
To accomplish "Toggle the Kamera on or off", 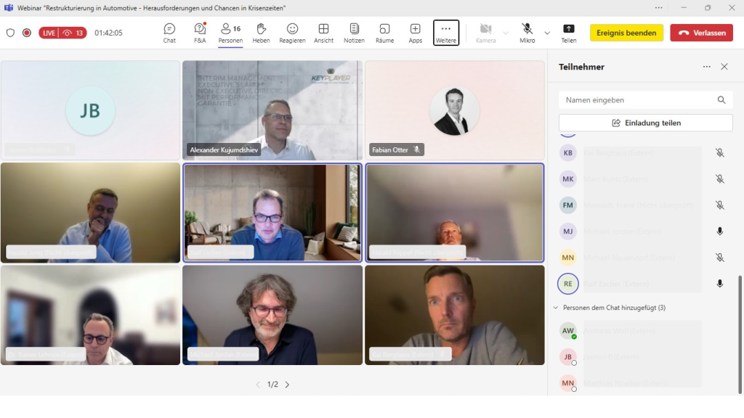I will [485, 33].
